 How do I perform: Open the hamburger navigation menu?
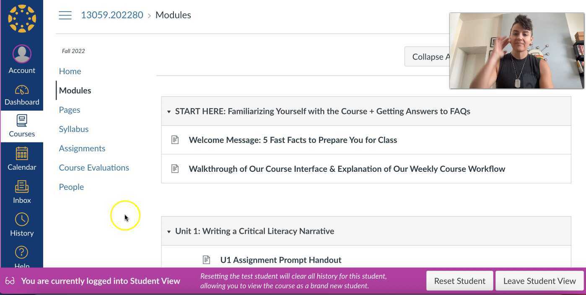[65, 15]
